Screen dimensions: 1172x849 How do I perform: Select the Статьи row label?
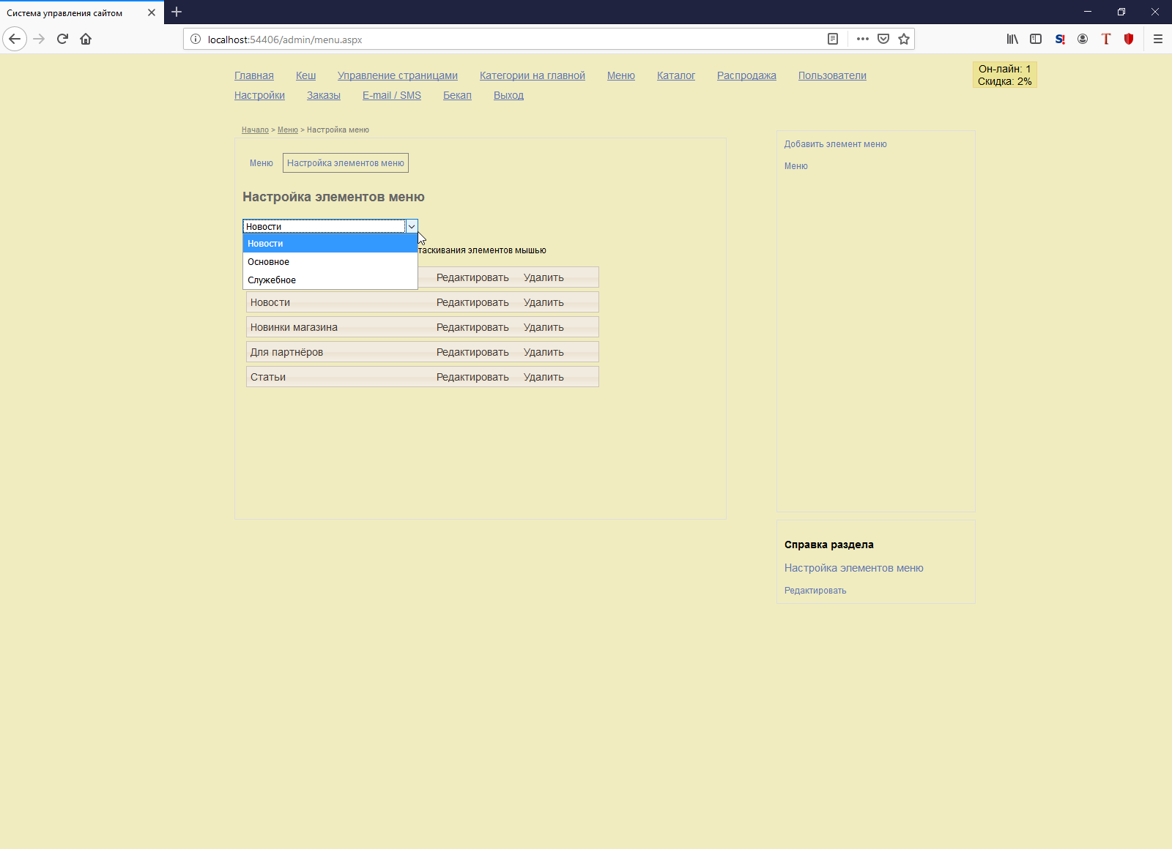[x=268, y=377]
